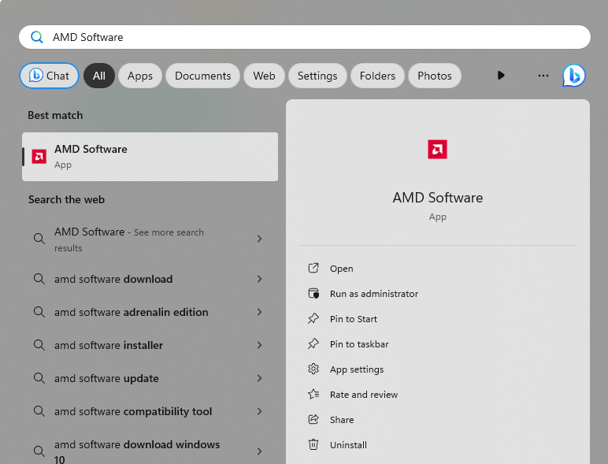Click the star icon for Rate and review
608x464 pixels.
coord(313,395)
